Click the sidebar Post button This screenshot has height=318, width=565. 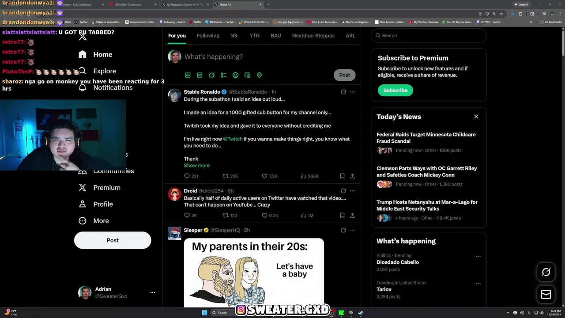click(113, 240)
